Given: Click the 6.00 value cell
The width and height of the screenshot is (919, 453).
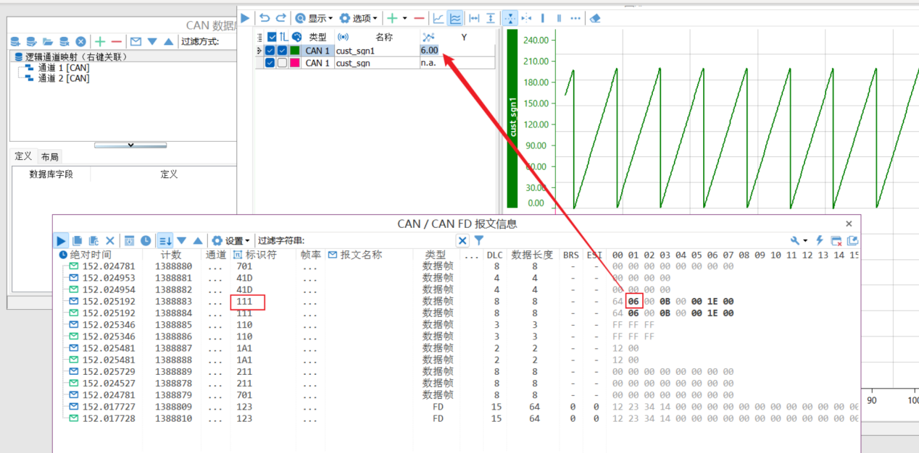Looking at the screenshot, I should pyautogui.click(x=429, y=51).
